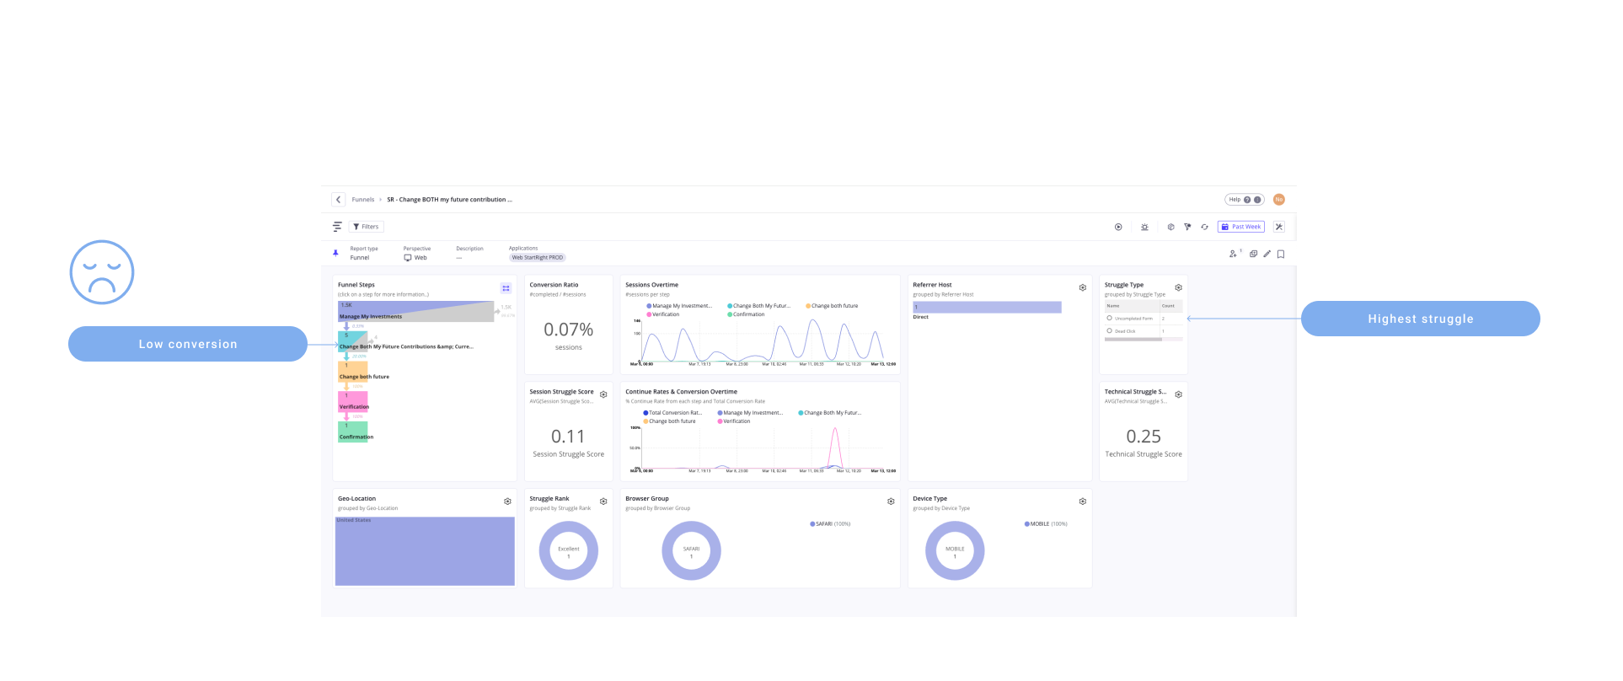
Task: Open the tools wrench icon
Action: coord(1279,227)
